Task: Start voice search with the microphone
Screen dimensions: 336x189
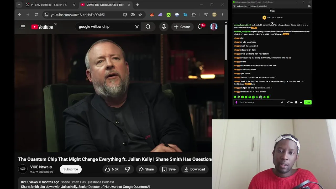Action: pos(164,27)
